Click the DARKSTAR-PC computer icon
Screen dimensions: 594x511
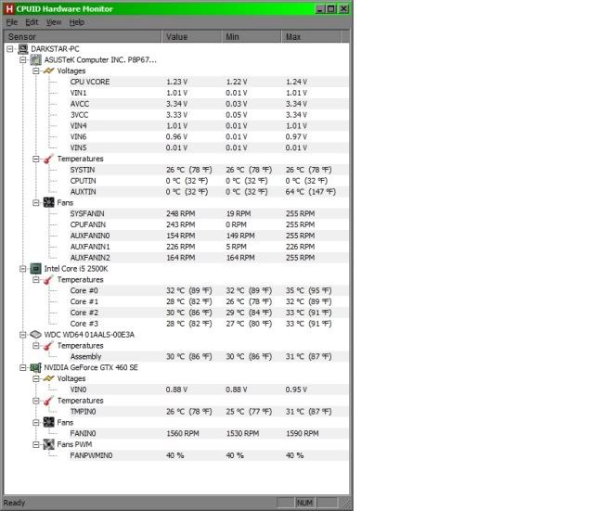(x=23, y=48)
